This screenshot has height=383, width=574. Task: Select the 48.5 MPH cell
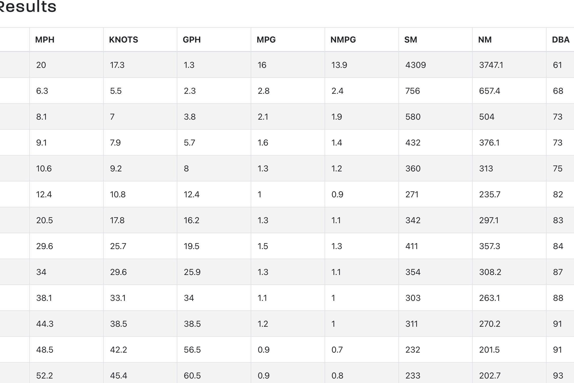pos(45,350)
